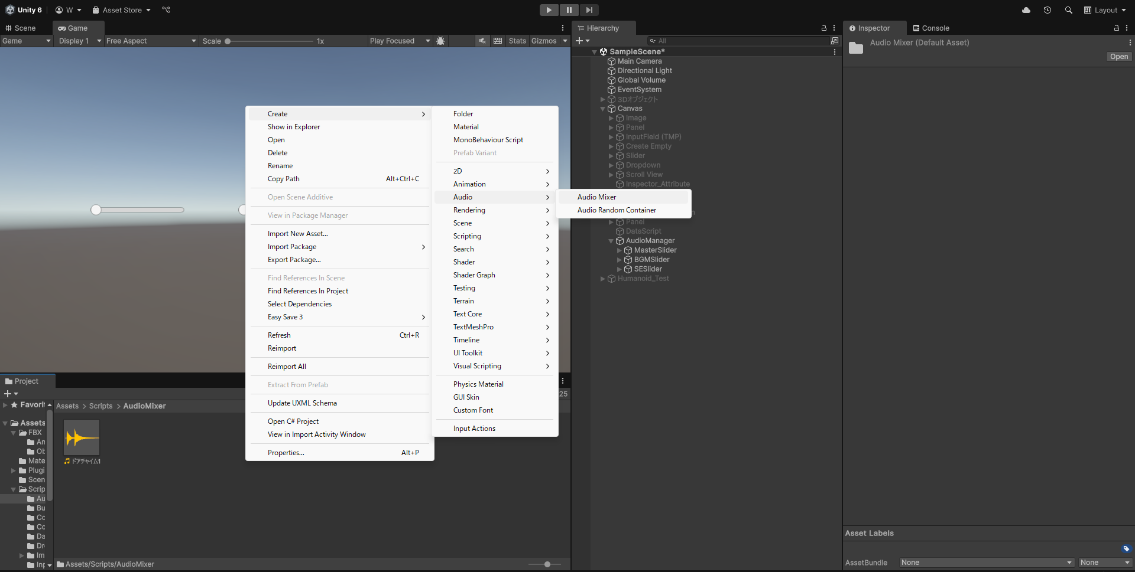Click Asset Store in the top bar
The image size is (1135, 572).
click(x=122, y=10)
